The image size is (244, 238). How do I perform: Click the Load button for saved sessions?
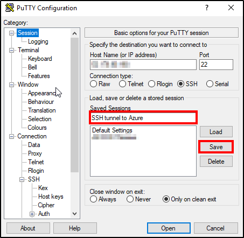[x=216, y=132]
